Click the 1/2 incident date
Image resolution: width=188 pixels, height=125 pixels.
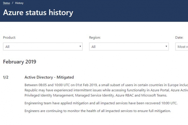pyautogui.click(x=5, y=77)
